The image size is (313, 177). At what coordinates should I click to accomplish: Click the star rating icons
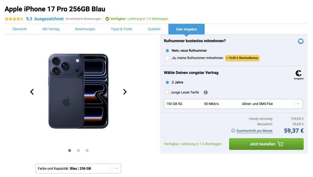(14, 19)
